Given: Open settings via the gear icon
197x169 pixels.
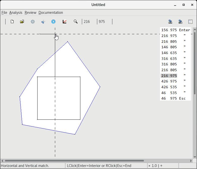Looking at the screenshot, I should 33,22.
